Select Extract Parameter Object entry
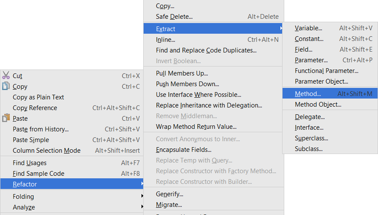Image resolution: width=378 pixels, height=215 pixels. [x=321, y=81]
